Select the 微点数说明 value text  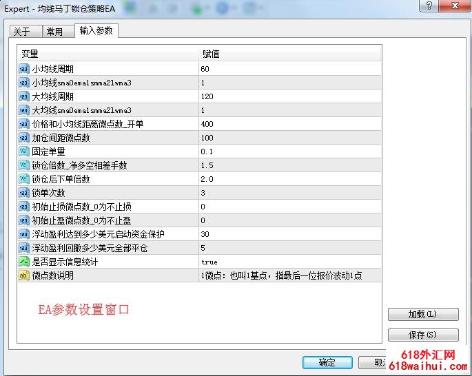(281, 275)
